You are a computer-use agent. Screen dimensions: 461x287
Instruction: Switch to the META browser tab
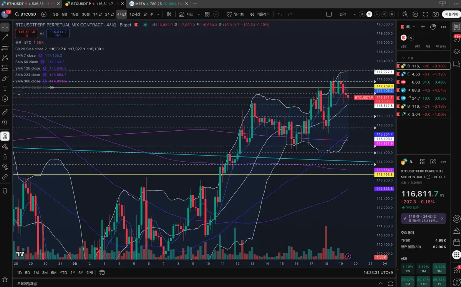point(158,4)
